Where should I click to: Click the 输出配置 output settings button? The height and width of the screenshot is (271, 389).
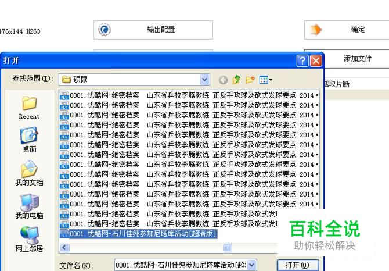(153, 30)
